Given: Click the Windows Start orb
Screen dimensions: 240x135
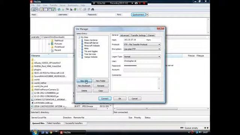Looking at the screenshot, I should pos(35,132).
